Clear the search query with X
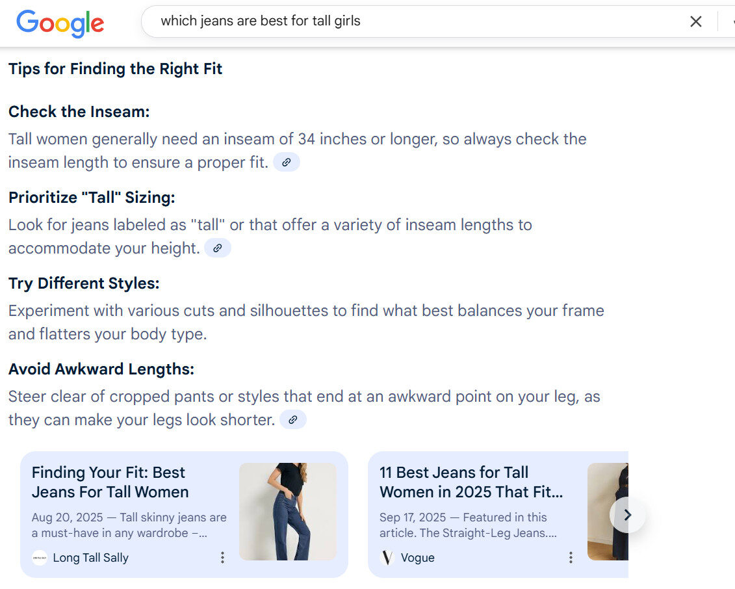The image size is (735, 589). click(x=695, y=21)
